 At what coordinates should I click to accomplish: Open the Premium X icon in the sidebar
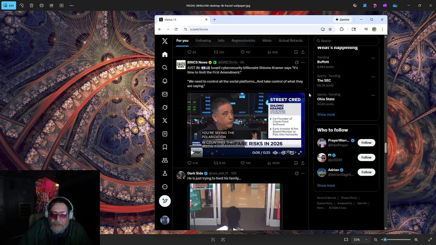165,120
